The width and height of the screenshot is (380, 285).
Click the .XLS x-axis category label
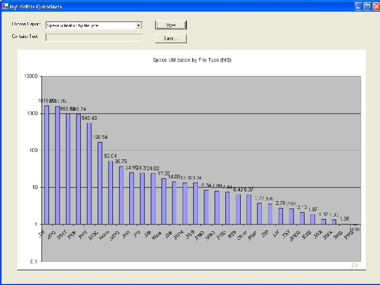(190, 235)
